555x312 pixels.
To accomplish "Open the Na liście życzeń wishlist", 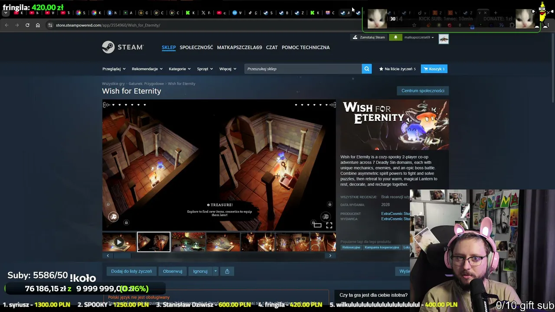I will point(397,69).
